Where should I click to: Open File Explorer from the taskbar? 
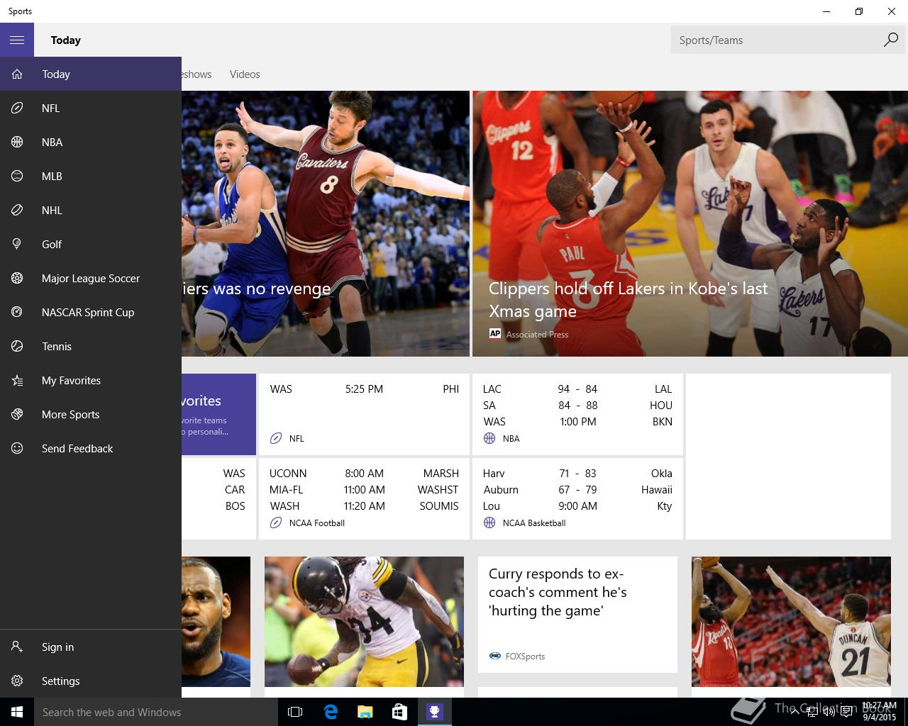365,712
